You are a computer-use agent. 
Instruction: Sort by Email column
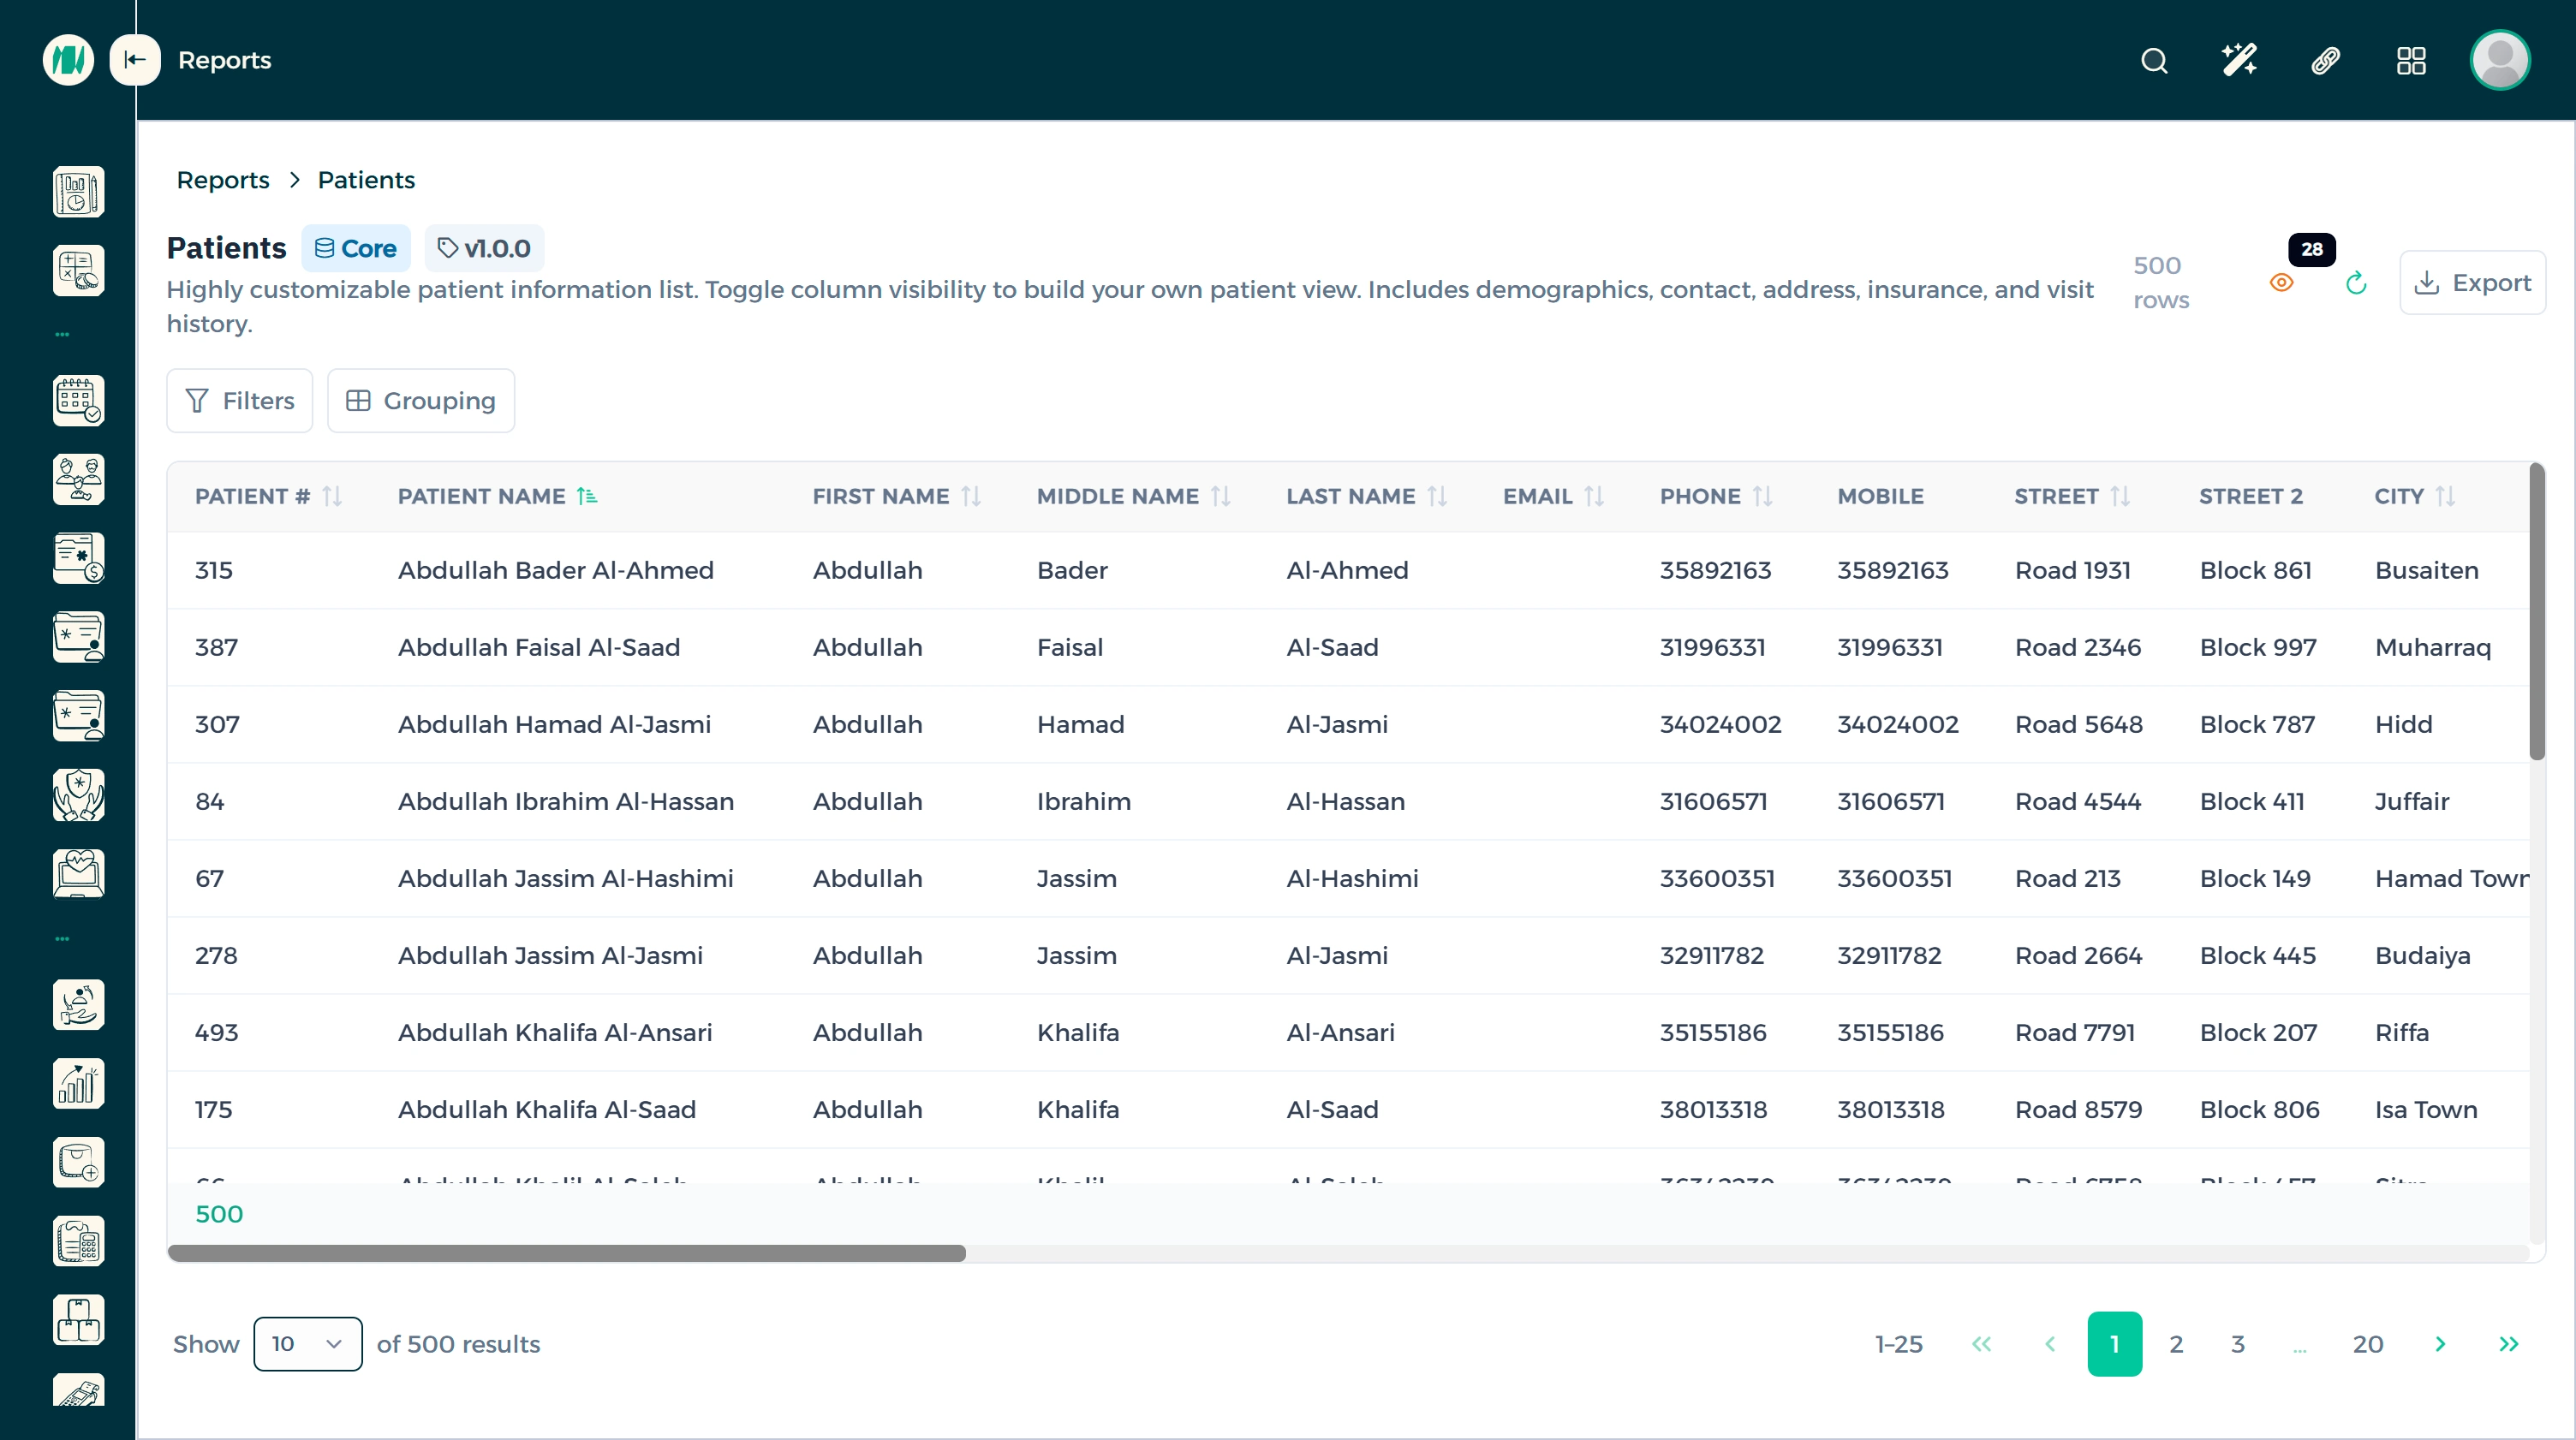click(x=1594, y=496)
